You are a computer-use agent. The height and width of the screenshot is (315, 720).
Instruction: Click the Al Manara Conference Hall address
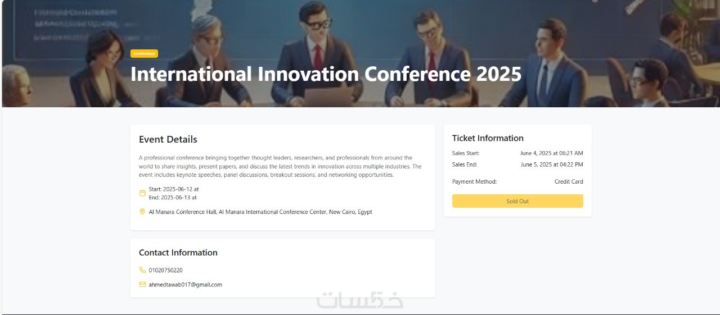pos(260,212)
